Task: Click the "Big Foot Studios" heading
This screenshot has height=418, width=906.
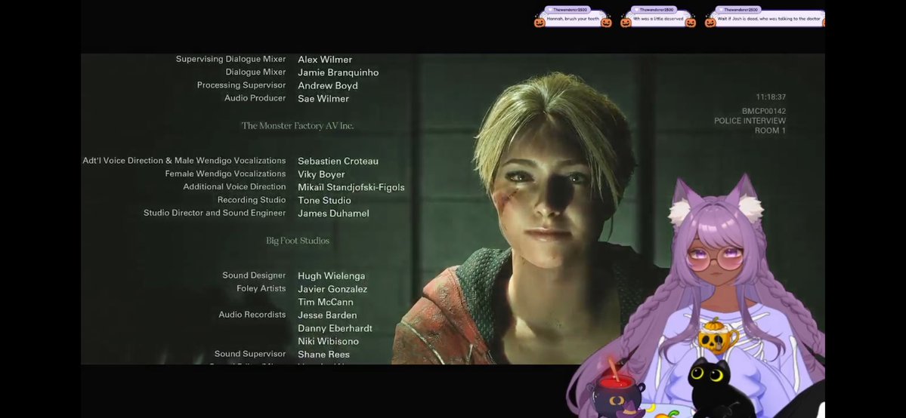Action: click(298, 241)
